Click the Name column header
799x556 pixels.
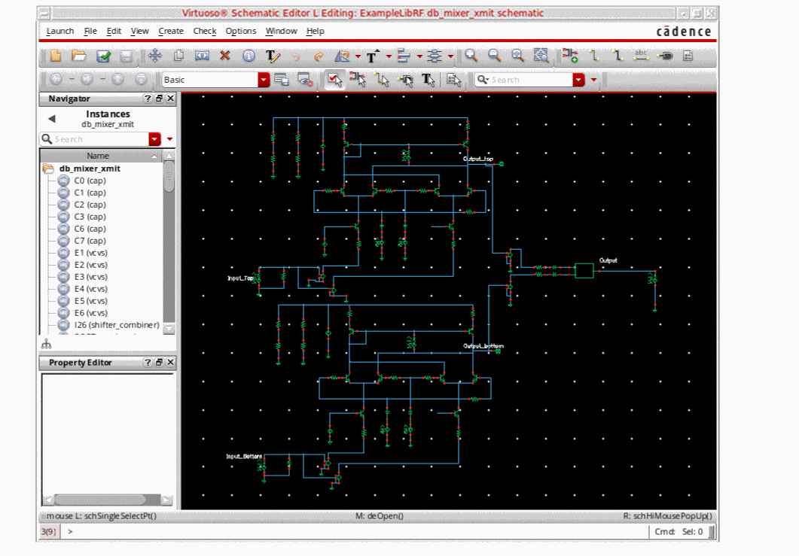pos(98,156)
